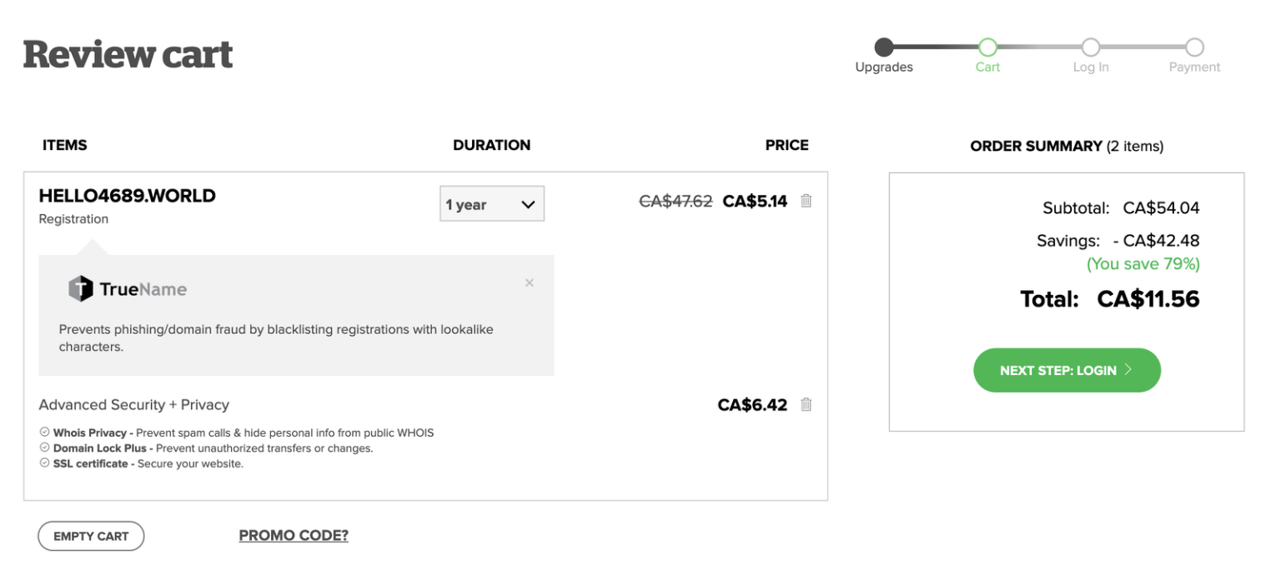
Task: Click the SSL certificate checkmark icon
Action: point(44,463)
